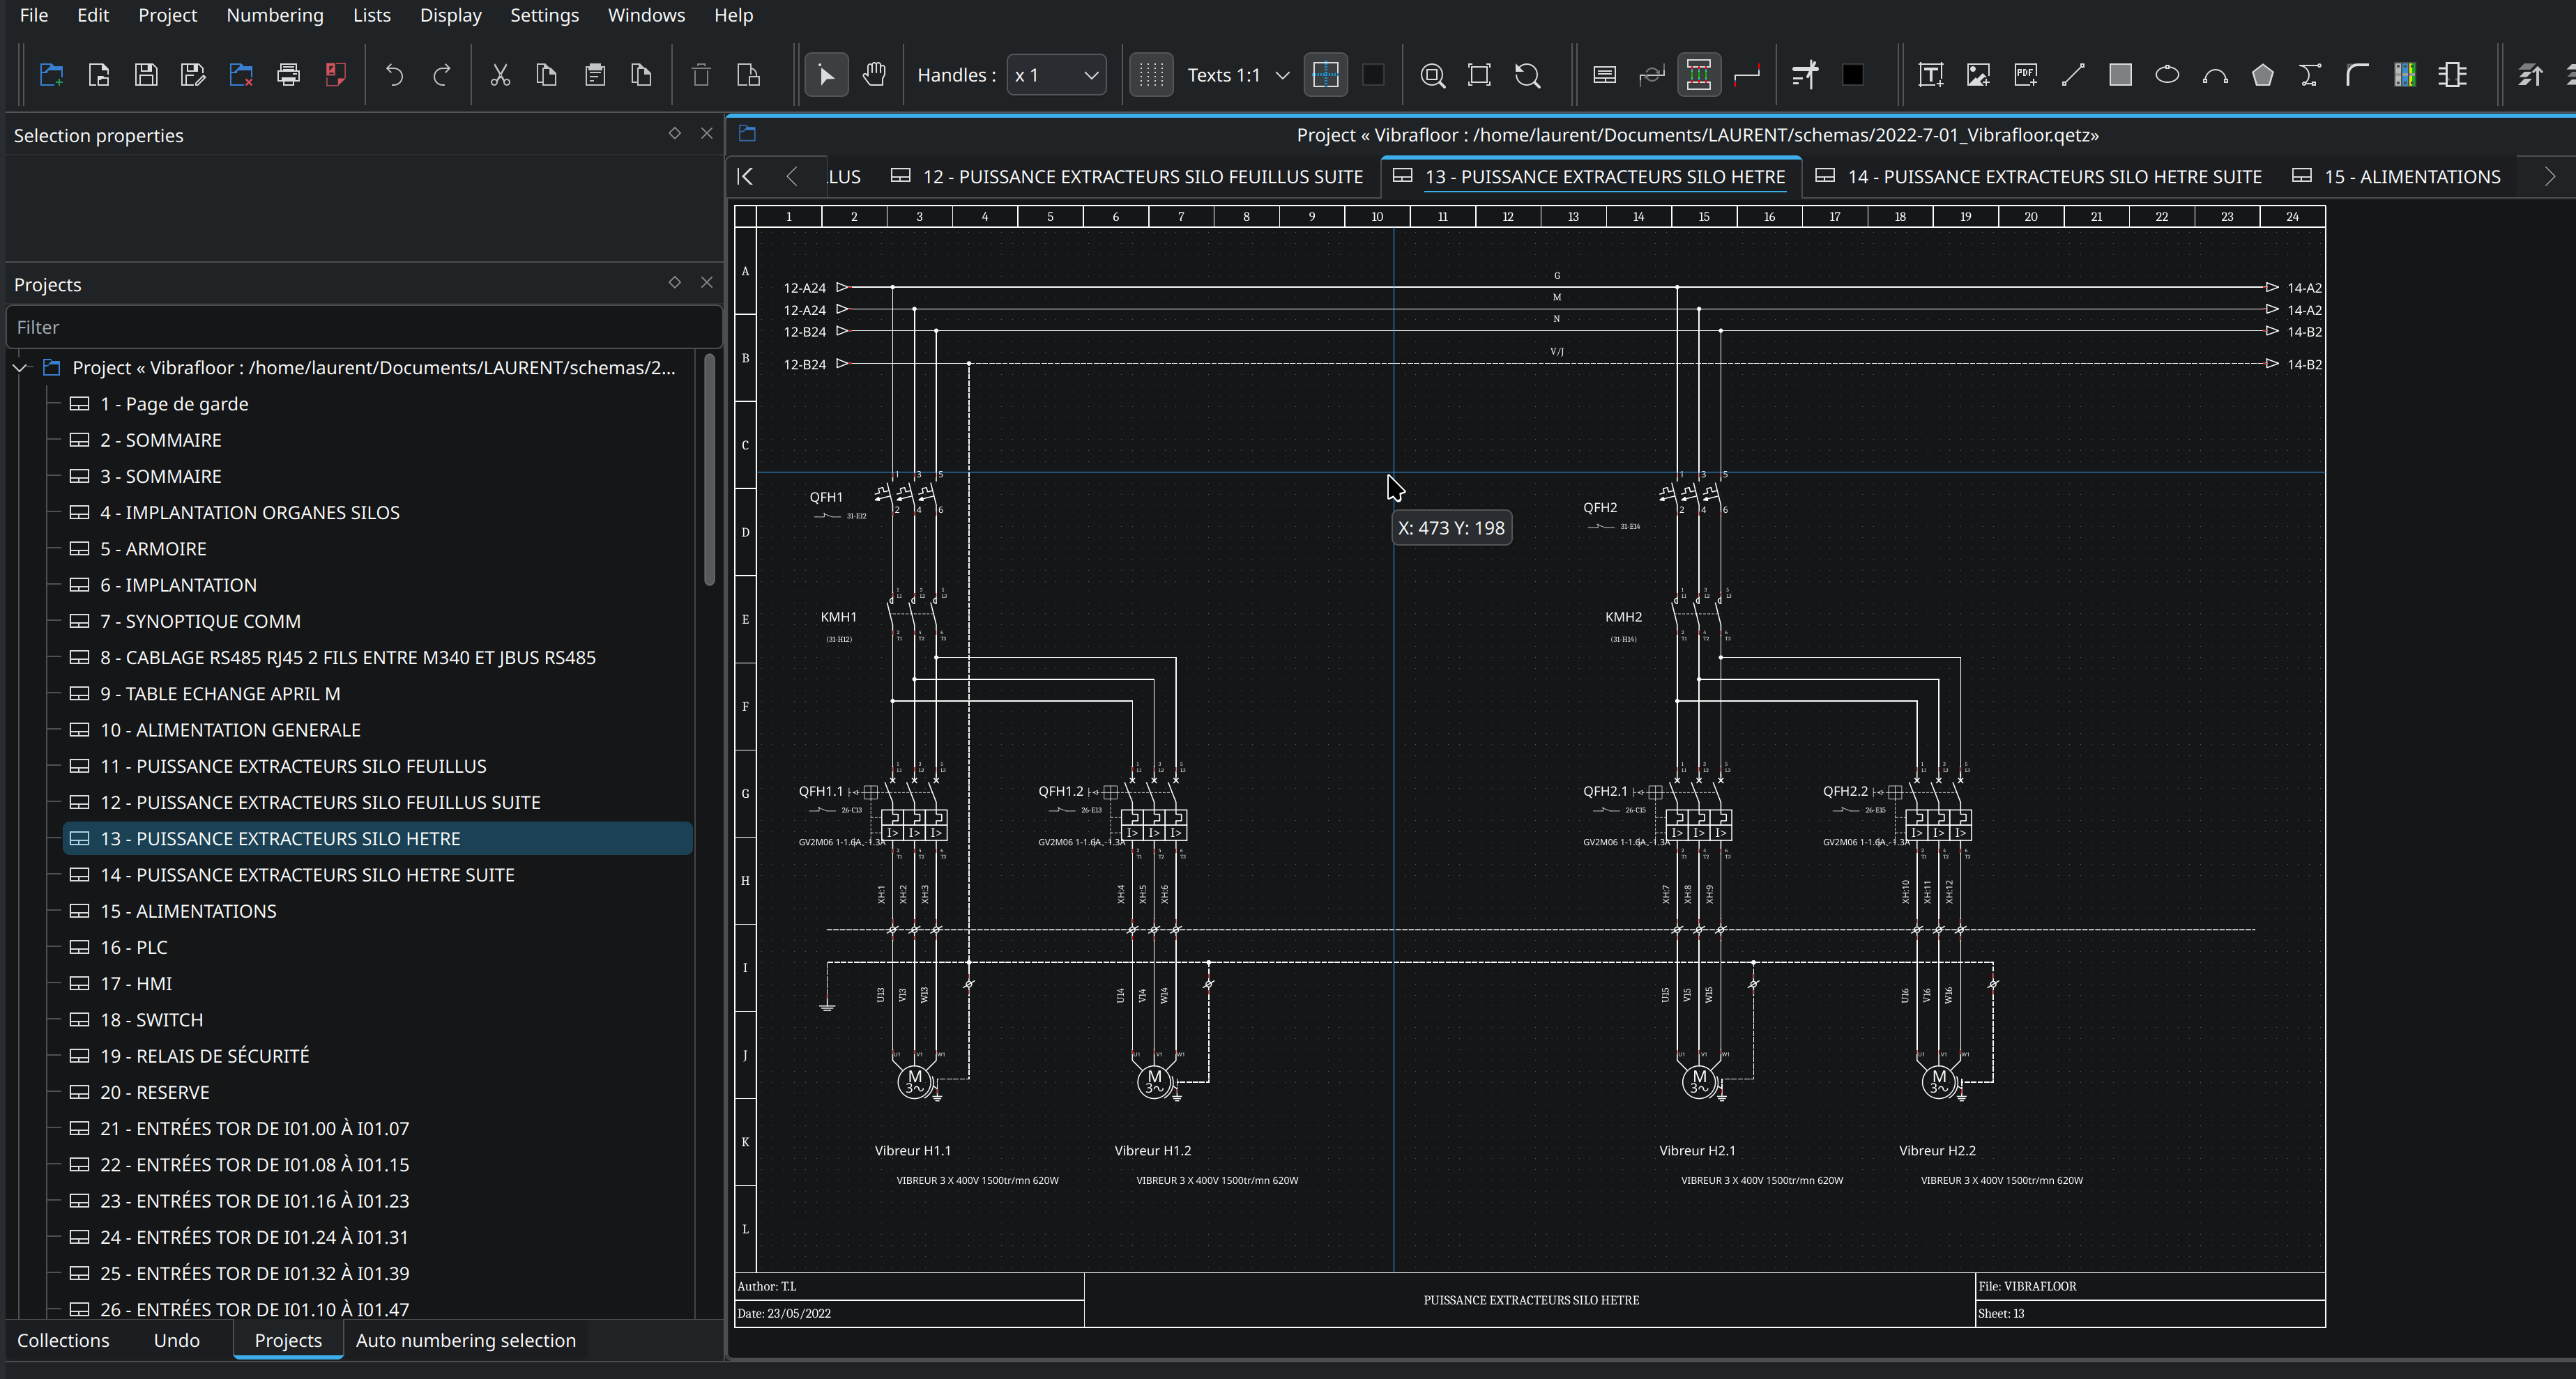Toggle the blue crosshair cursor button
Image resolution: width=2576 pixels, height=1379 pixels.
pos(1325,75)
